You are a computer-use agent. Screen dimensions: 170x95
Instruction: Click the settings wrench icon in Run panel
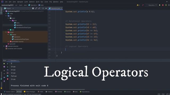pyautogui.click(x=4, y=67)
